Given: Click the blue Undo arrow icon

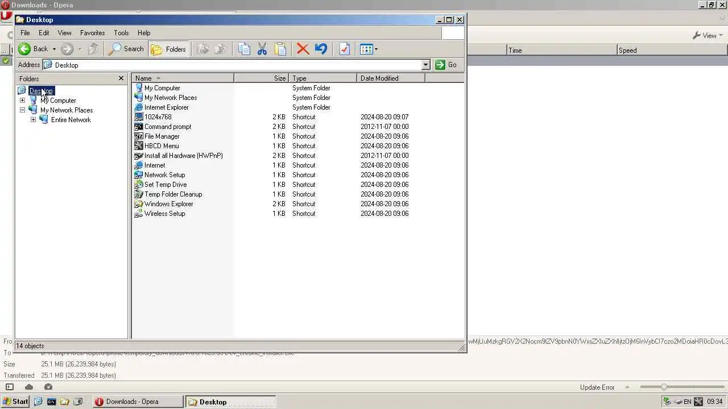Looking at the screenshot, I should (321, 49).
